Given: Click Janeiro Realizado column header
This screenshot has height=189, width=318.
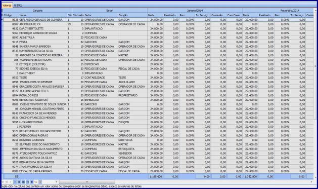Looking at the screenshot, I should [171, 15].
